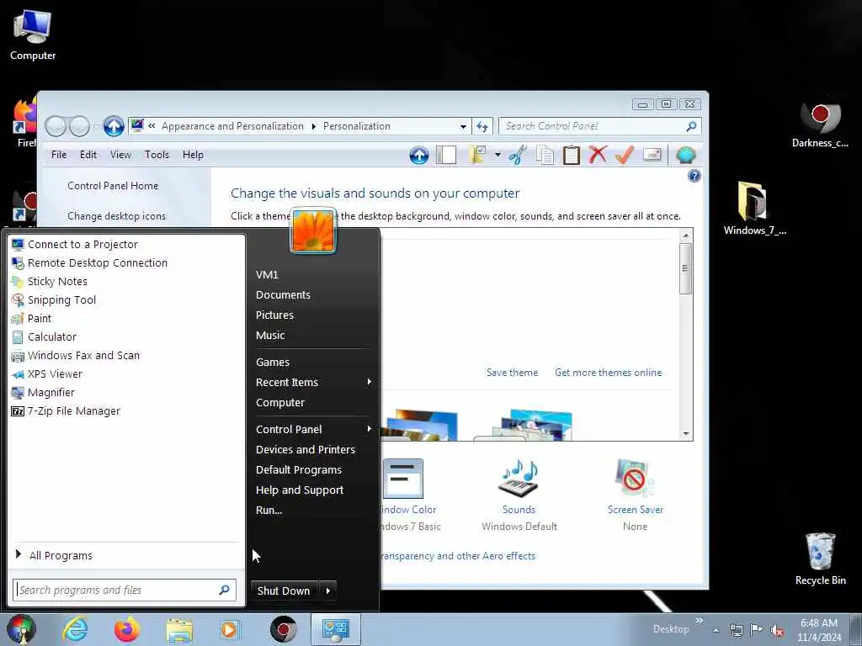
Task: Click Control Panel Home link
Action: click(x=113, y=186)
